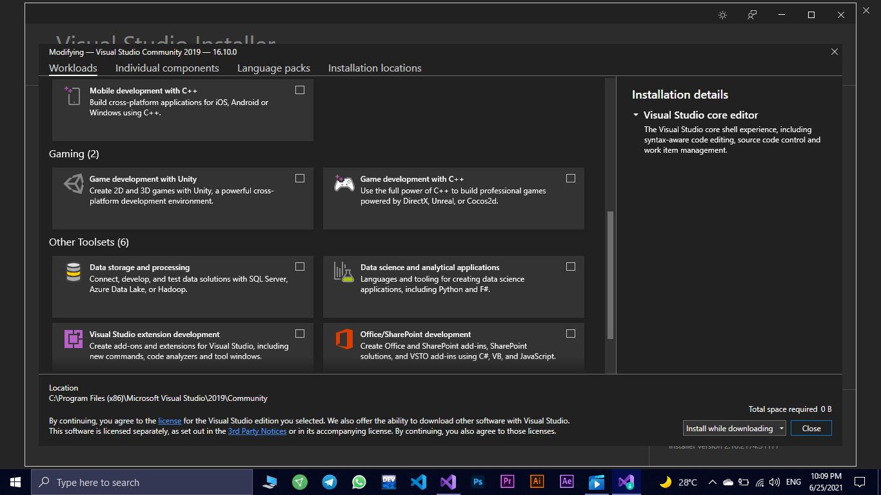
Task: Click the Visual Studio Installer taskbar icon
Action: click(x=626, y=482)
